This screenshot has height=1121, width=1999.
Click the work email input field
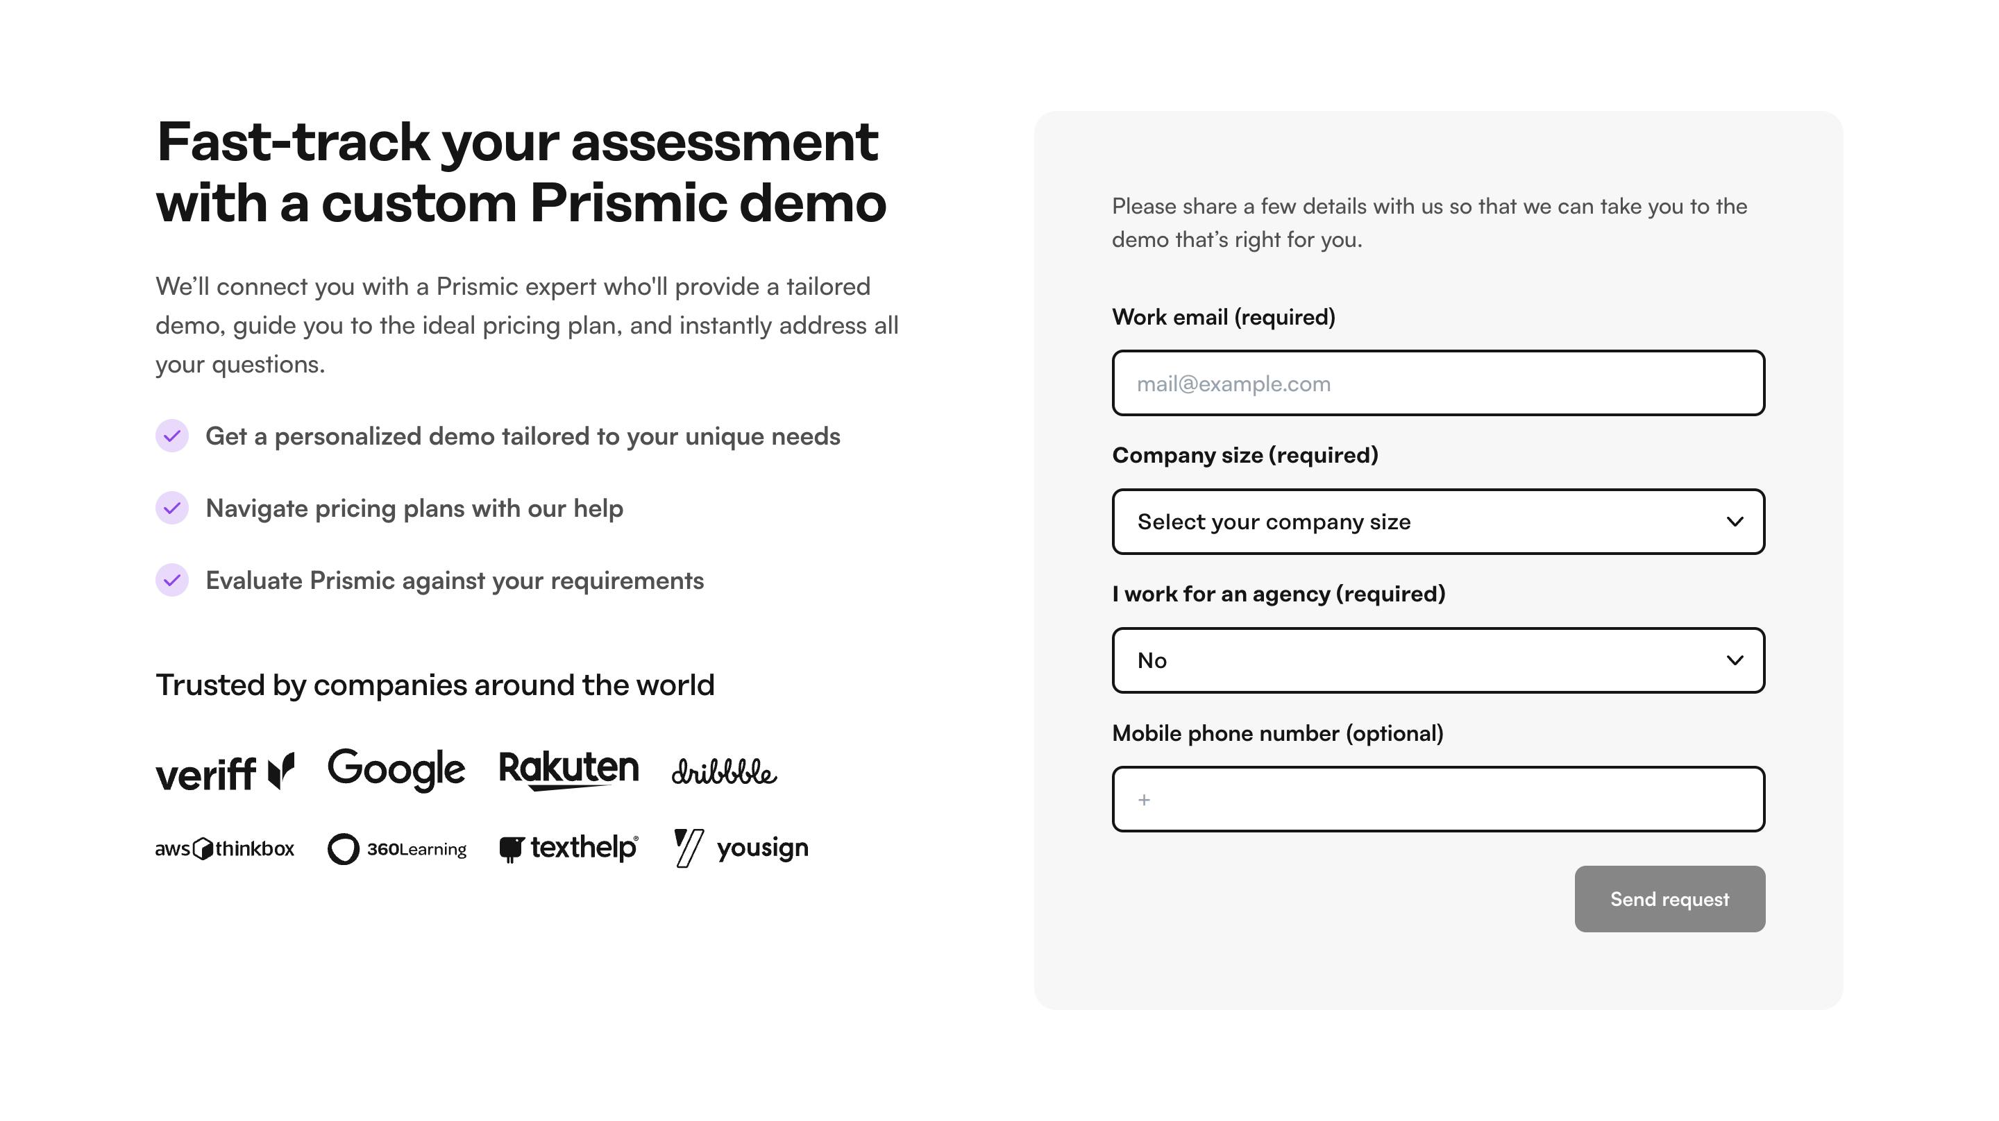(x=1439, y=383)
